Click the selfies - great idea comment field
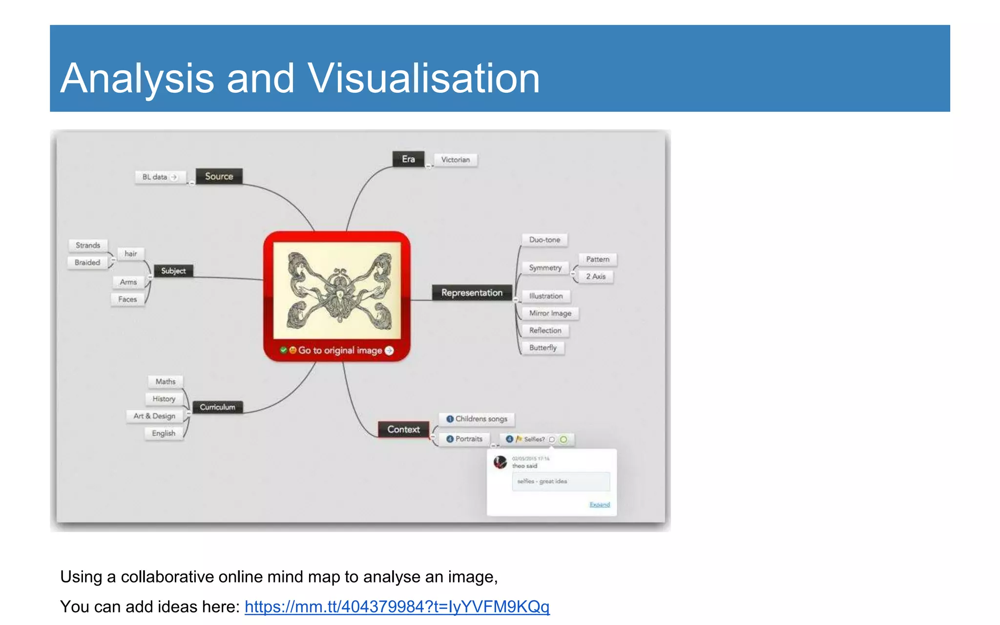This screenshot has height=625, width=1000. coord(561,481)
